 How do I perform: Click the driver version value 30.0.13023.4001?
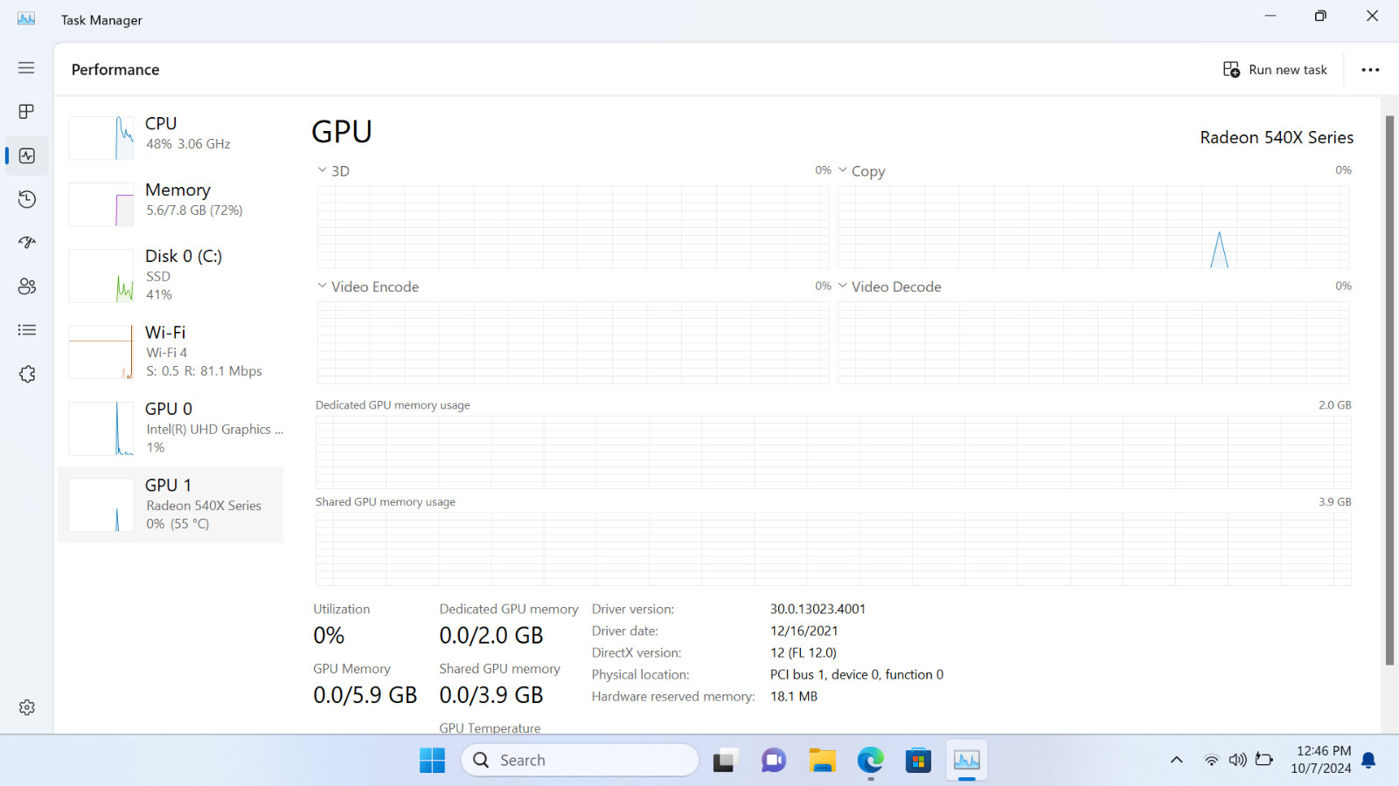[818, 609]
